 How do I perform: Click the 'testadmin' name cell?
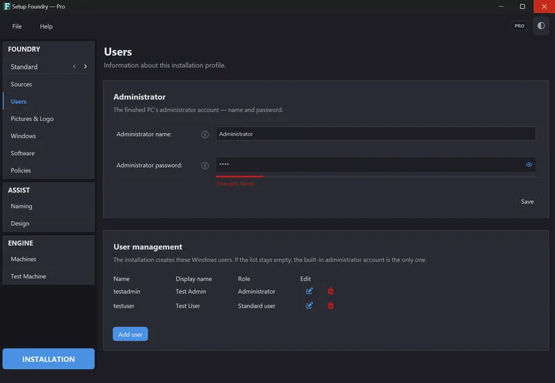point(127,292)
